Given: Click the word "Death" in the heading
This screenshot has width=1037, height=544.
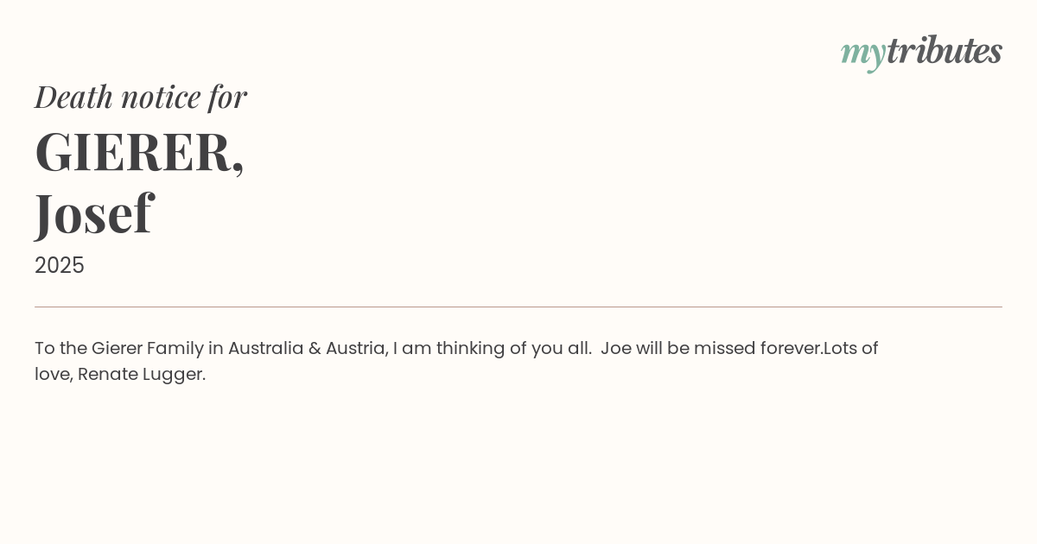Looking at the screenshot, I should tap(73, 97).
